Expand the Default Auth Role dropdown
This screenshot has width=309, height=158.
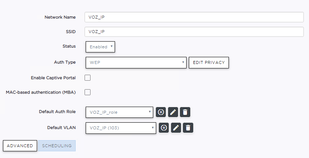pos(119,112)
